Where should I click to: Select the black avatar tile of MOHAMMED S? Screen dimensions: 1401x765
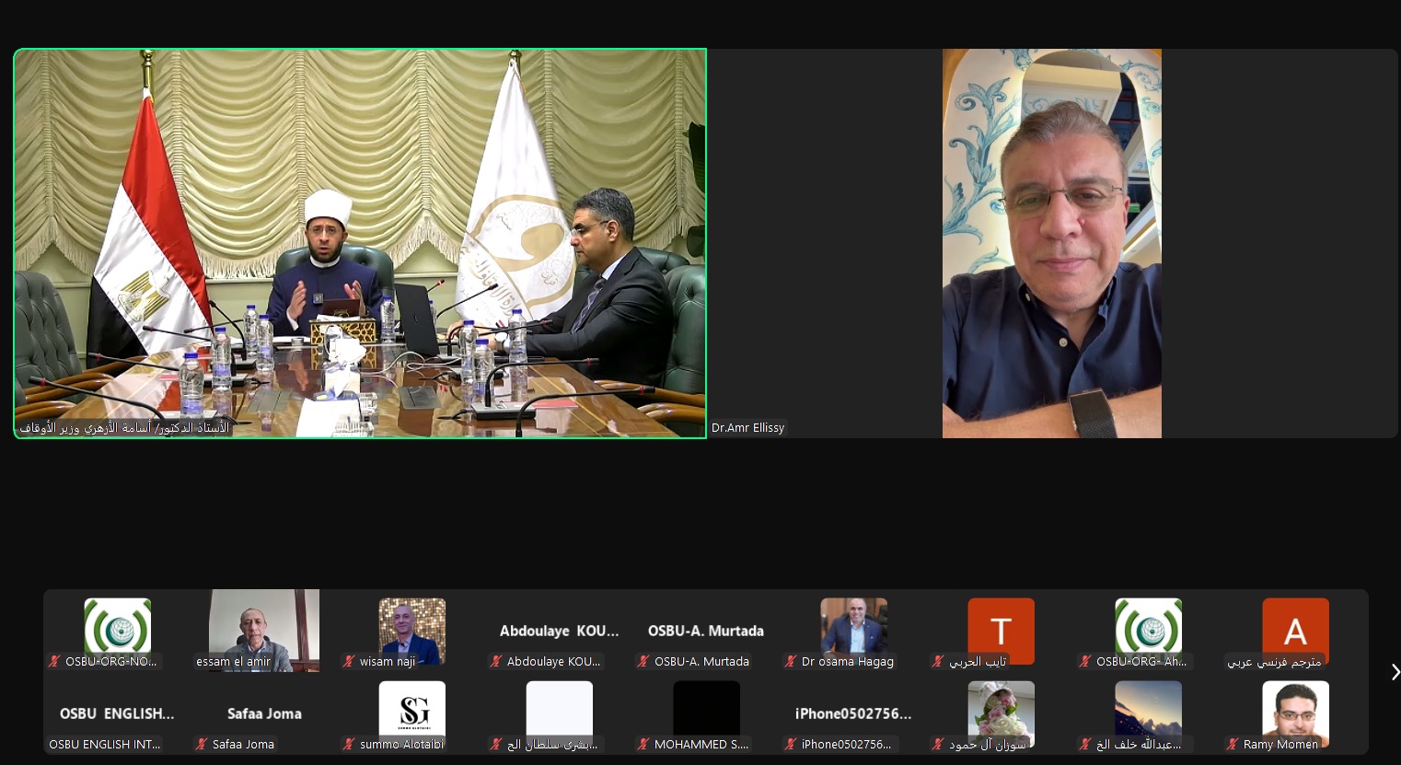[x=706, y=709]
